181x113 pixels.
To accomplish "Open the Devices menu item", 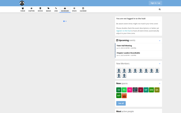I will pyautogui.click(x=40, y=9).
